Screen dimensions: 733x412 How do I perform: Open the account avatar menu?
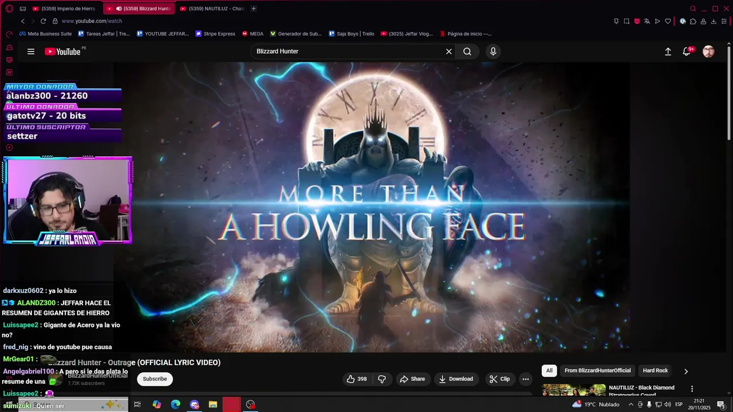pyautogui.click(x=708, y=51)
